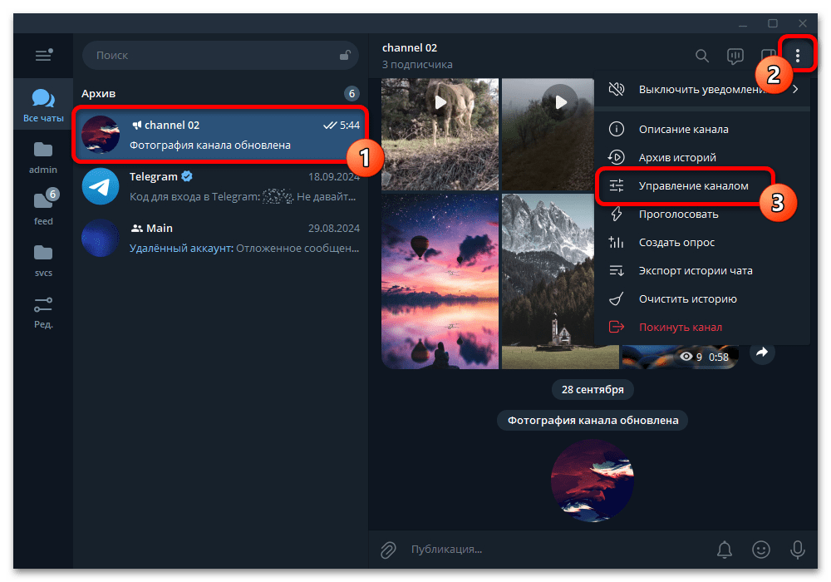Click the channel 02 header title
The image size is (831, 582).
coord(409,47)
